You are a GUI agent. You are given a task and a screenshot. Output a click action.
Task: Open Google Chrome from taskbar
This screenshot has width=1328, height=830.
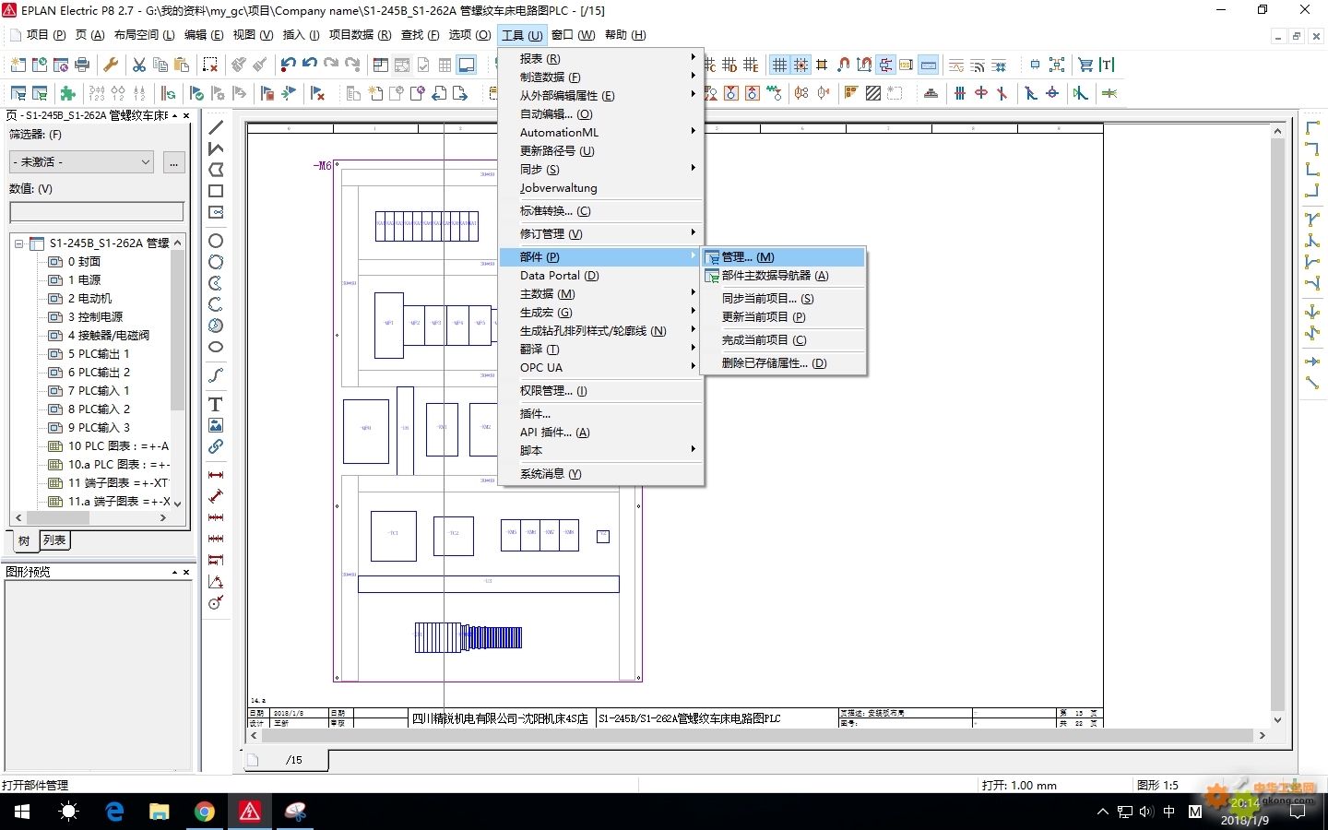[205, 812]
